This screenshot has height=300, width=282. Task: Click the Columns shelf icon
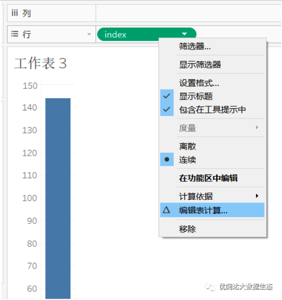(14, 13)
